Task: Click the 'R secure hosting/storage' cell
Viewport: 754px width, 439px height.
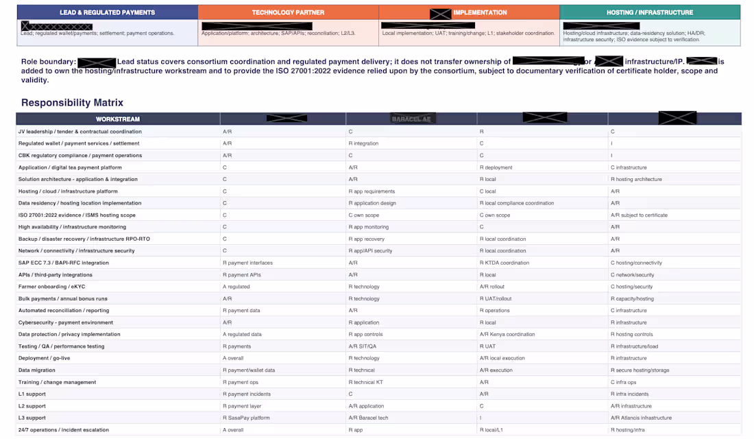Action: click(640, 370)
